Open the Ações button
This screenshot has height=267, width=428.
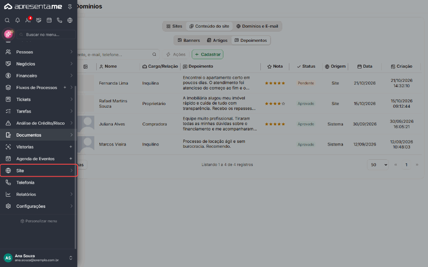176,54
